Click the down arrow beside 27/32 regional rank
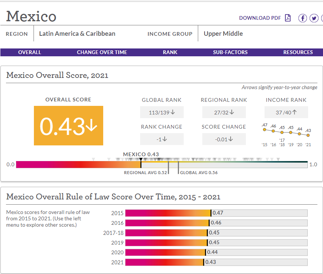This screenshot has width=323, height=274. [x=232, y=112]
